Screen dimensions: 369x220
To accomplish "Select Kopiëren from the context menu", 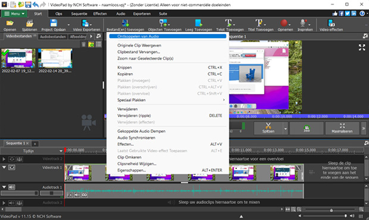I will pyautogui.click(x=168, y=74).
